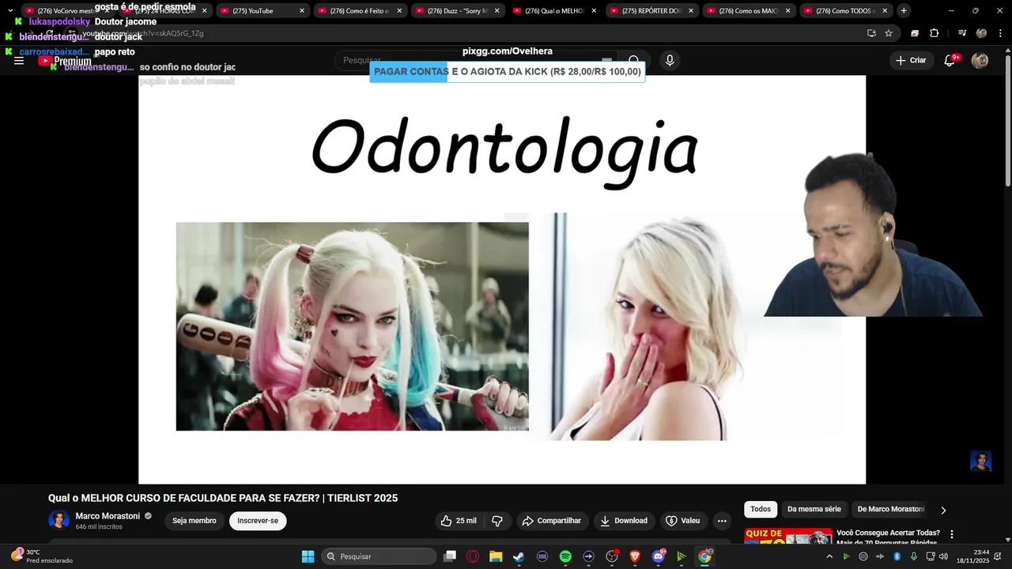This screenshot has height=569, width=1012.
Task: Switch to the '(275) YouTube' tab
Action: click(262, 11)
